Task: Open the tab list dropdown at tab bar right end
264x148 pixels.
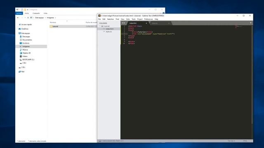Action: 251,23
